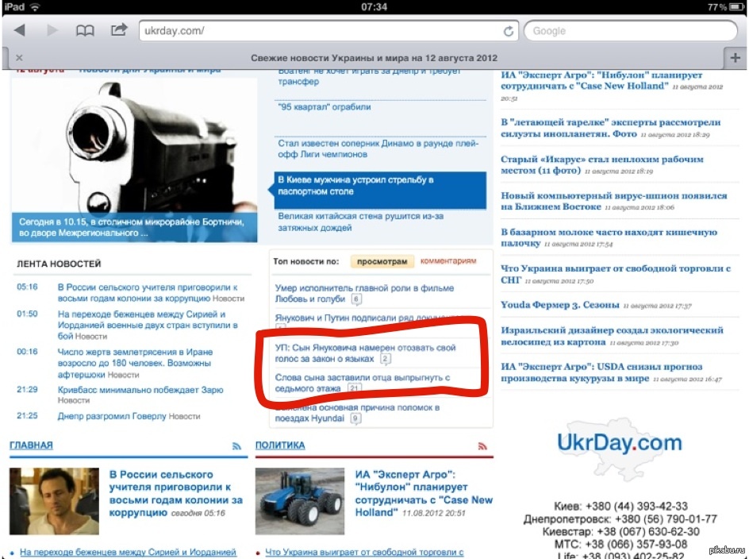Open the blue tractor thumbnail
Image resolution: width=749 pixels, height=559 pixels.
tap(299, 492)
